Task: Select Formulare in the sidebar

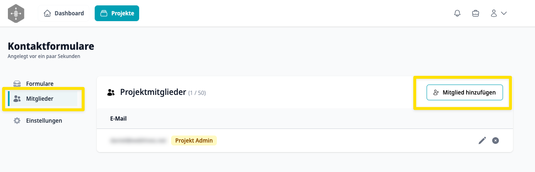Action: [x=39, y=84]
